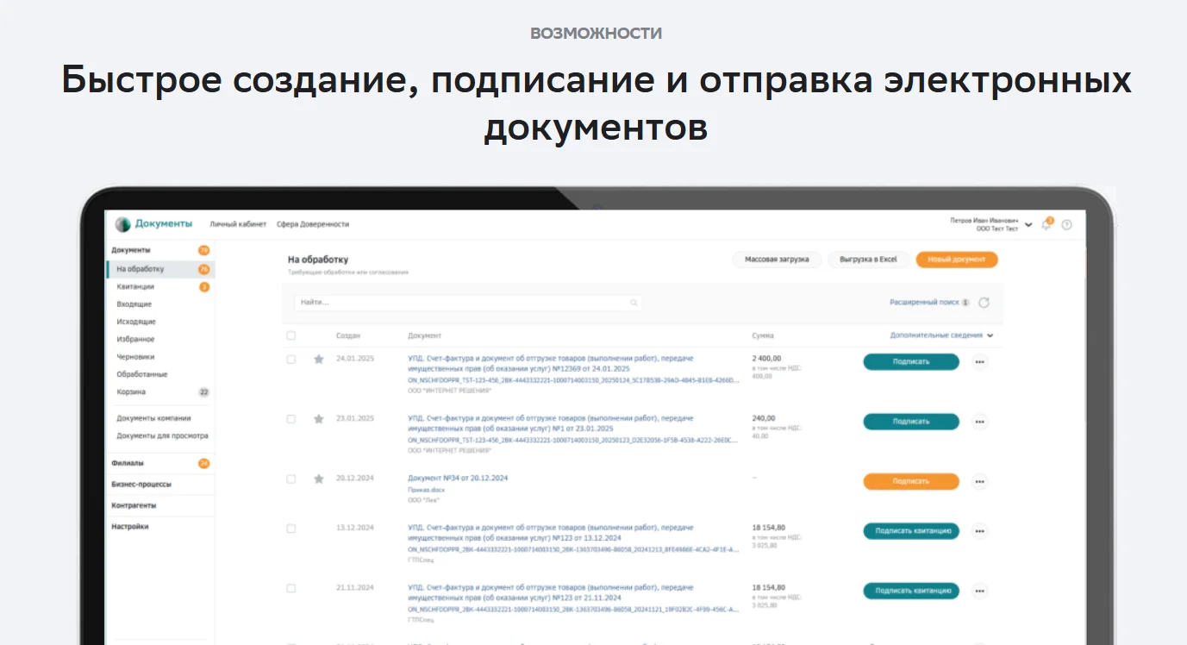Open the Корзина folder
This screenshot has height=645, width=1187.
pyautogui.click(x=131, y=391)
